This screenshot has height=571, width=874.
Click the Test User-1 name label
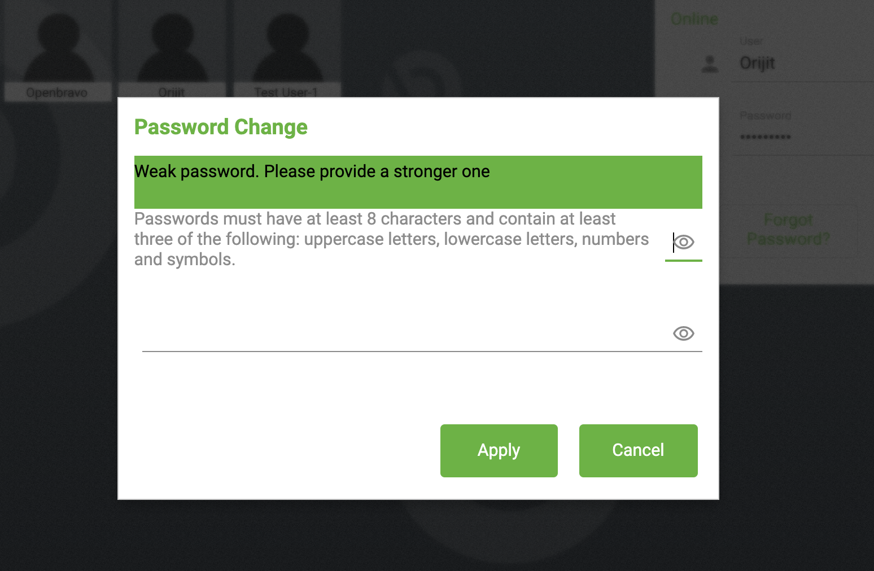point(286,93)
